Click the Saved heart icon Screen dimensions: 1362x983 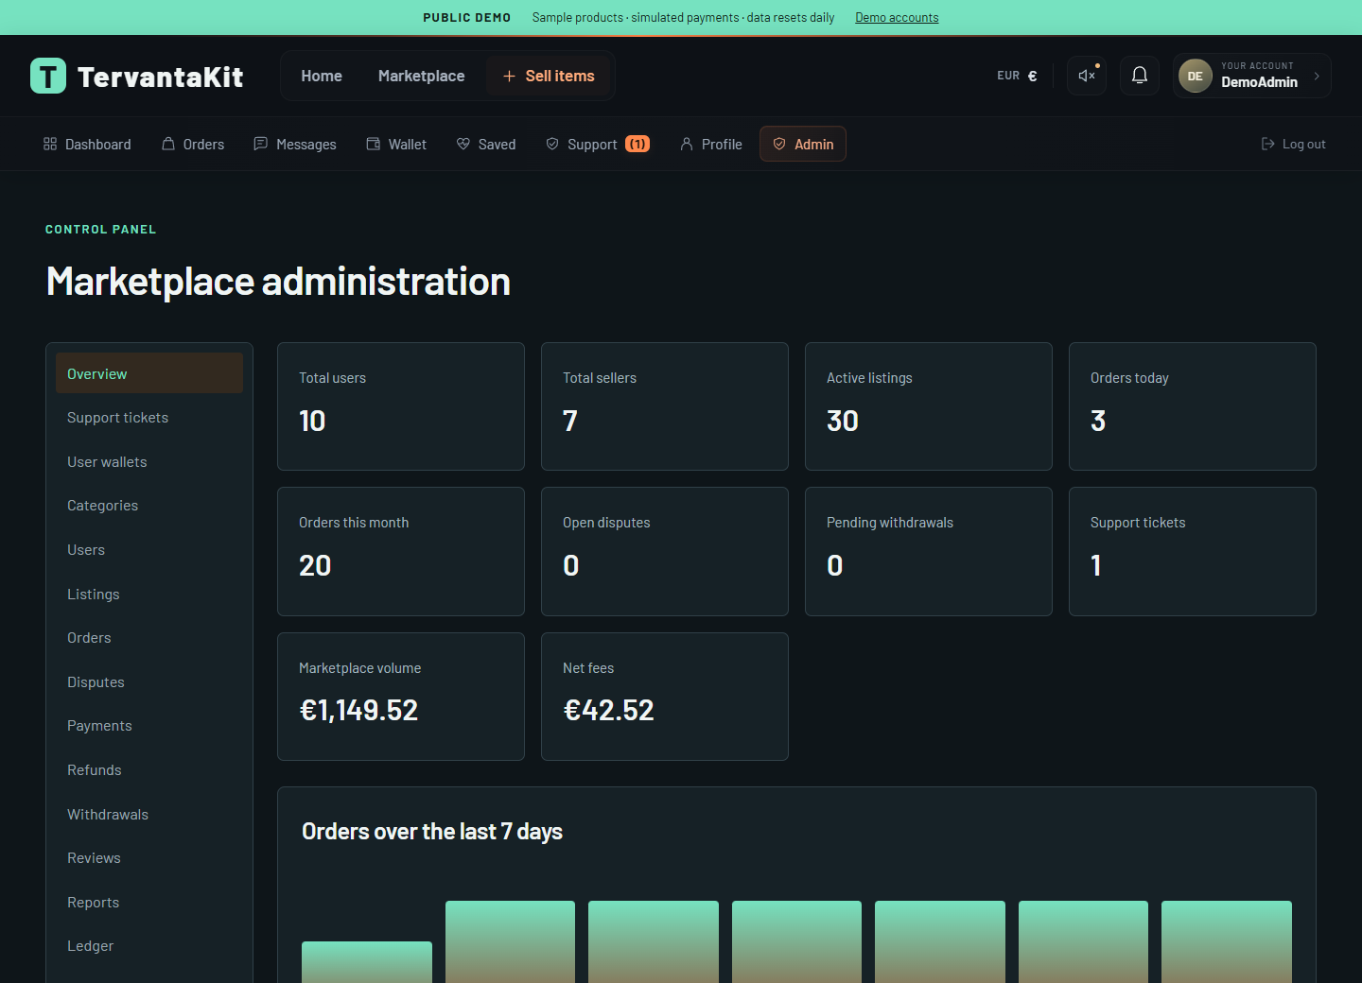click(463, 144)
